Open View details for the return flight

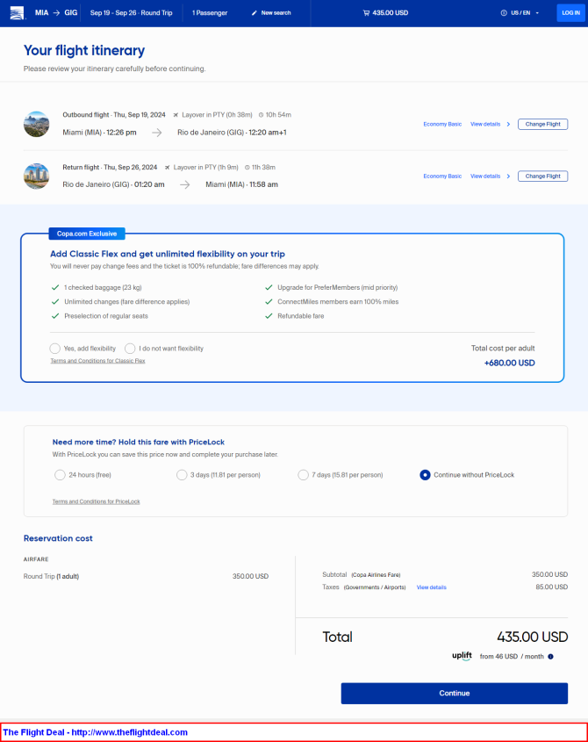coord(484,176)
